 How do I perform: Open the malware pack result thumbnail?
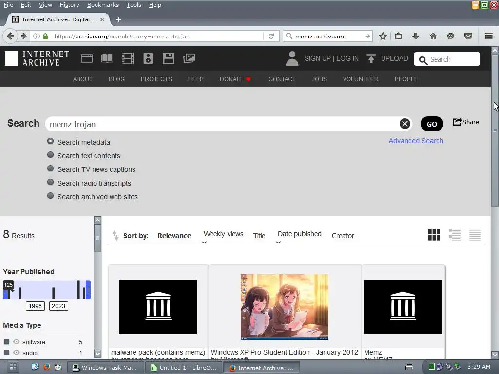coord(158,307)
